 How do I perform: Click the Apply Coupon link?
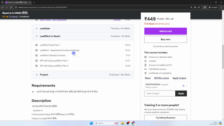179,78
